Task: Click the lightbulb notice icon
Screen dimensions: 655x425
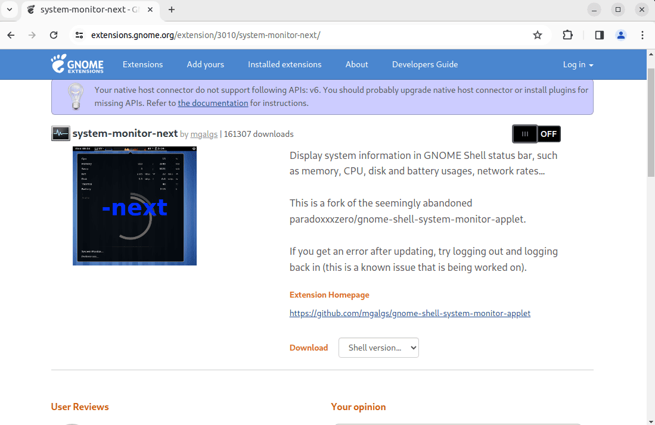Action: (76, 96)
